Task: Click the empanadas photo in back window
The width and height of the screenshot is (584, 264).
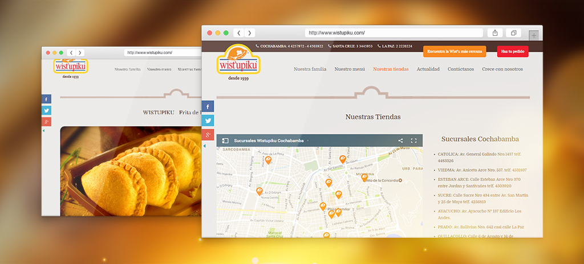Action: (x=131, y=170)
